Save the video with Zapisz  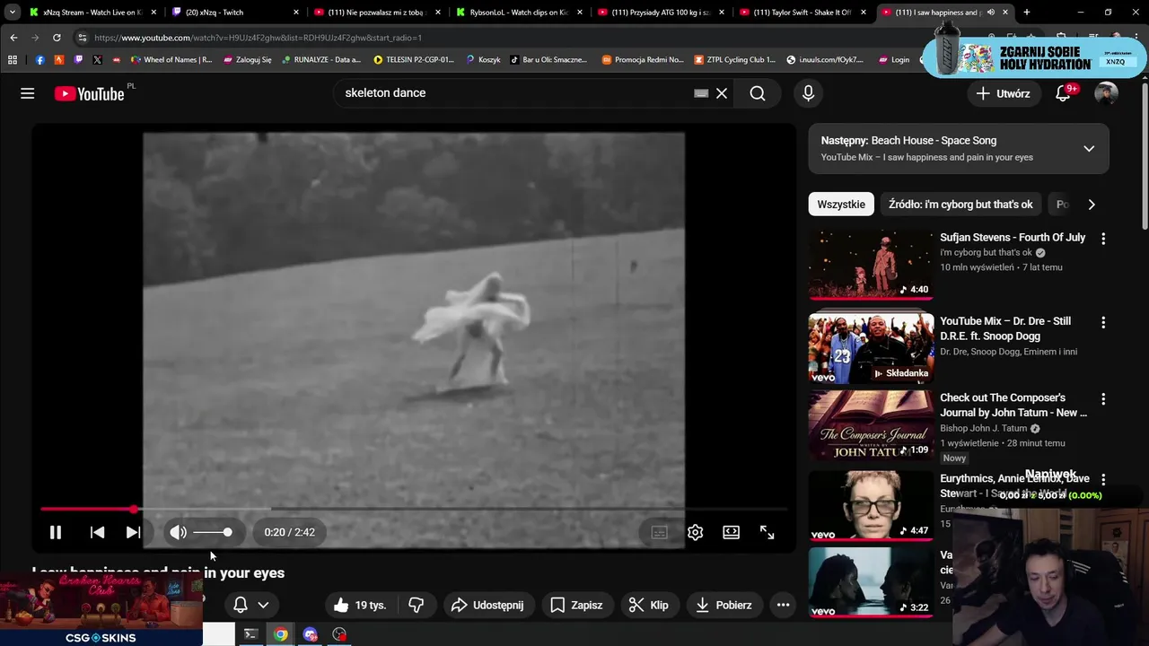pos(576,605)
